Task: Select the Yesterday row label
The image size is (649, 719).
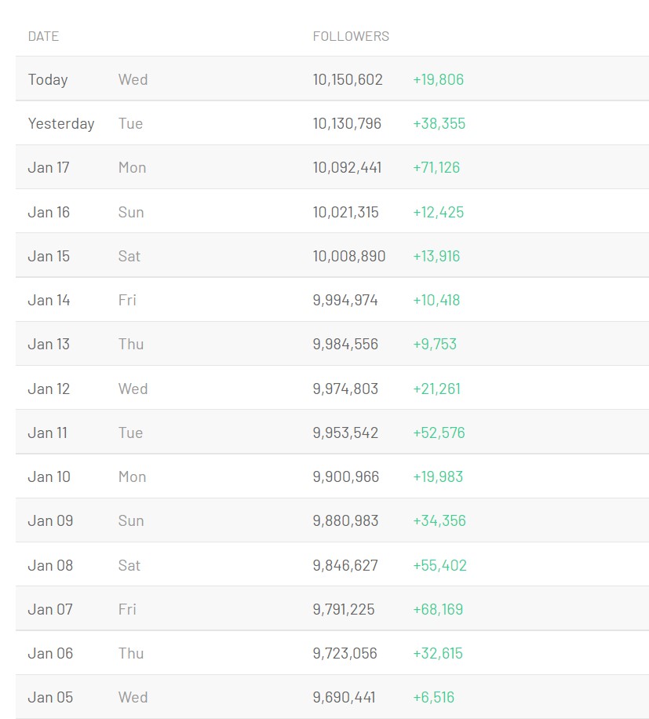Action: (x=61, y=123)
